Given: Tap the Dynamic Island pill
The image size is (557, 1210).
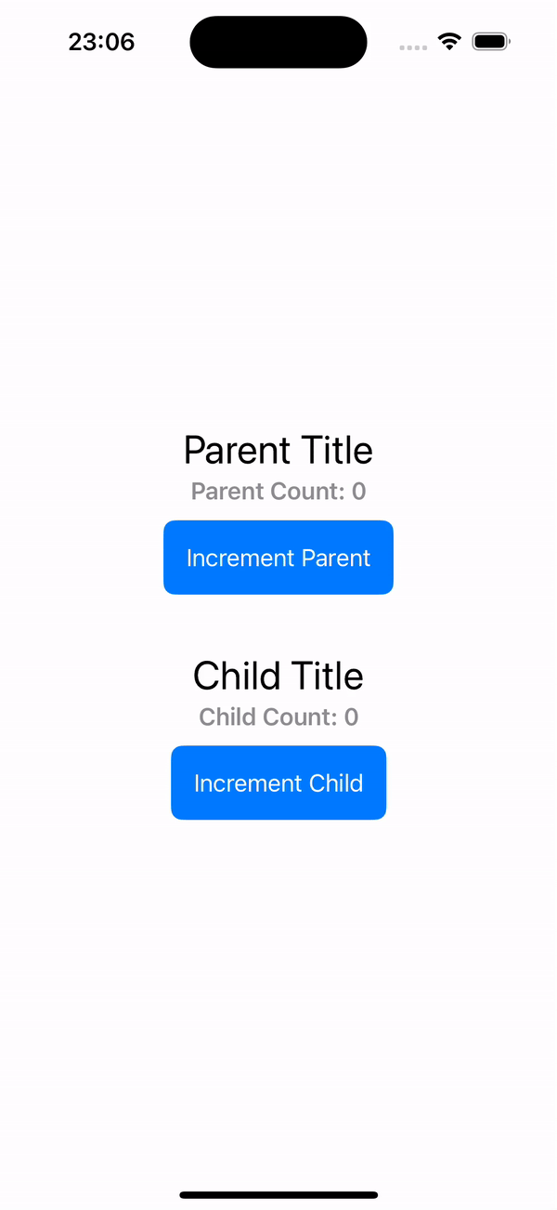Looking at the screenshot, I should (x=278, y=42).
